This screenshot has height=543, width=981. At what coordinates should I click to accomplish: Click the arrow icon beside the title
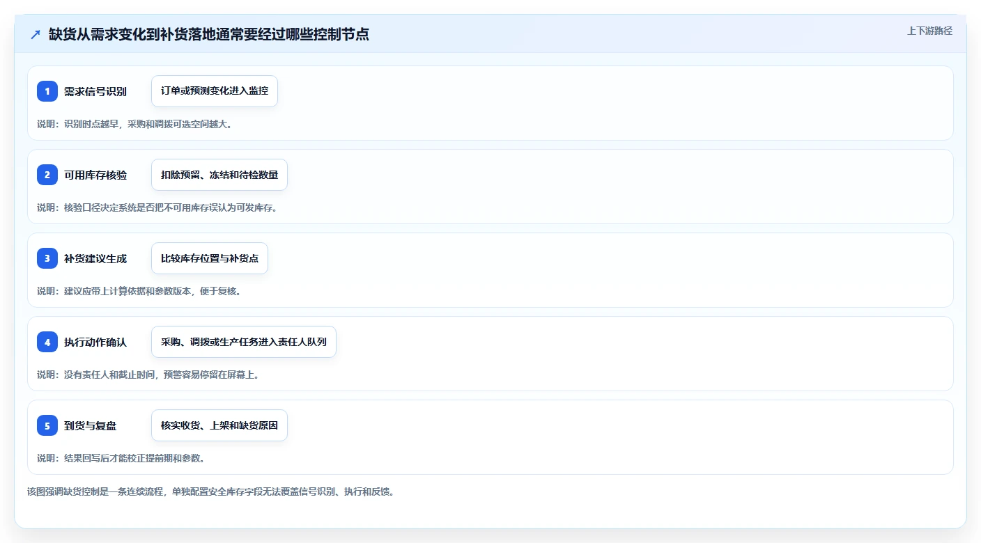pos(36,34)
